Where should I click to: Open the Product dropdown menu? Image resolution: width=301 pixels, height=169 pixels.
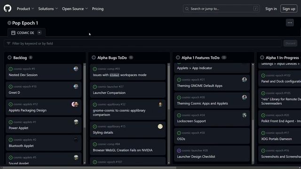(x=25, y=8)
